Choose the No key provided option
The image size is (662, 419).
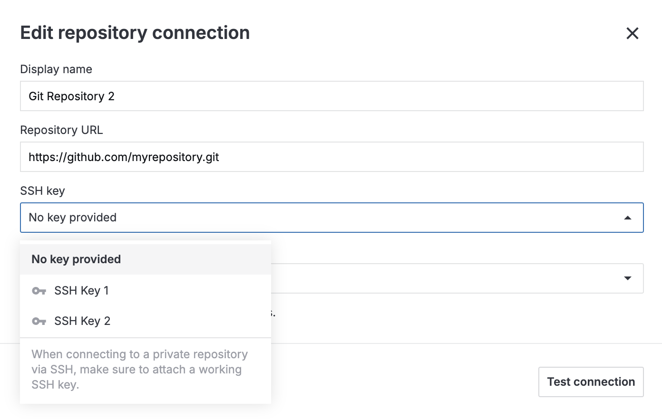76,259
